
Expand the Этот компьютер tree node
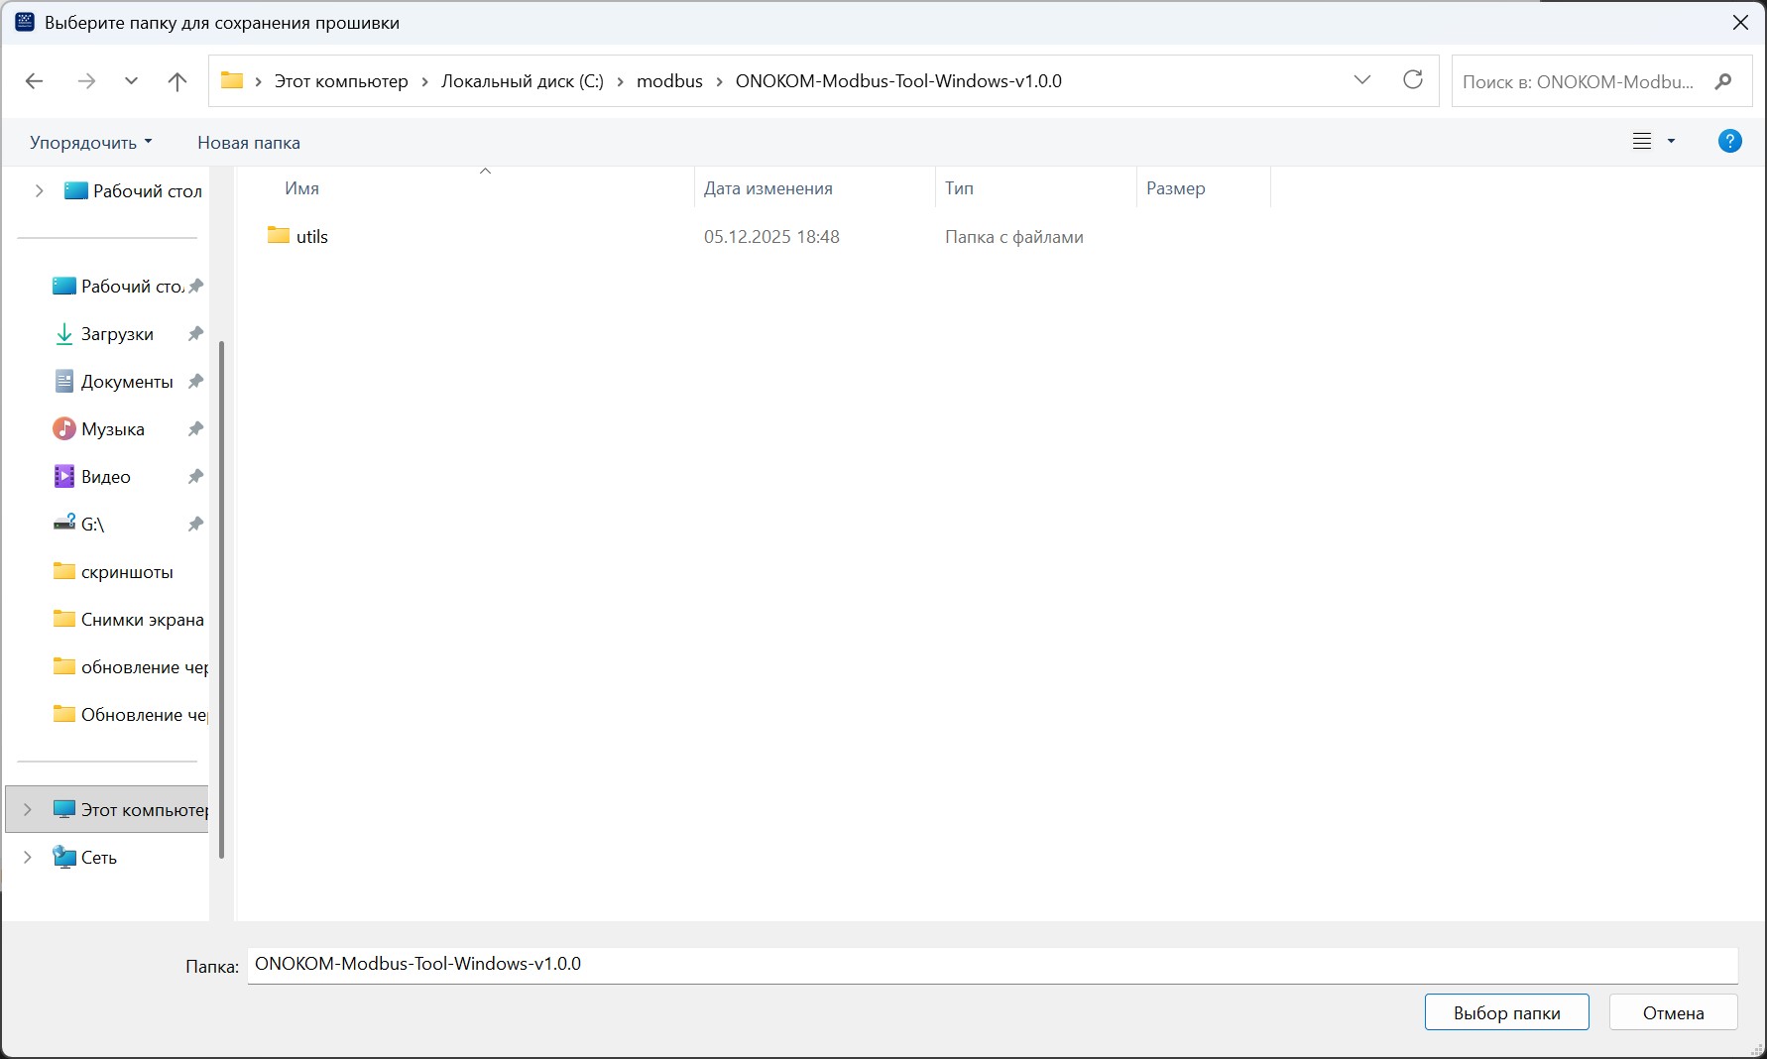28,810
